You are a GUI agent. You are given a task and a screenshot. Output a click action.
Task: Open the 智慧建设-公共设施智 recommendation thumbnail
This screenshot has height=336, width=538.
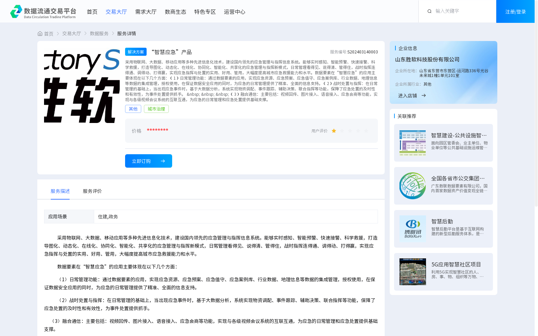tap(413, 143)
